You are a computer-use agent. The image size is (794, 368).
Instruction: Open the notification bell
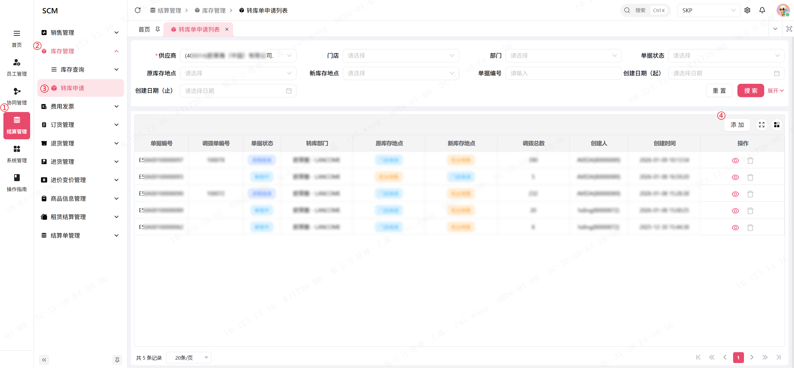762,10
